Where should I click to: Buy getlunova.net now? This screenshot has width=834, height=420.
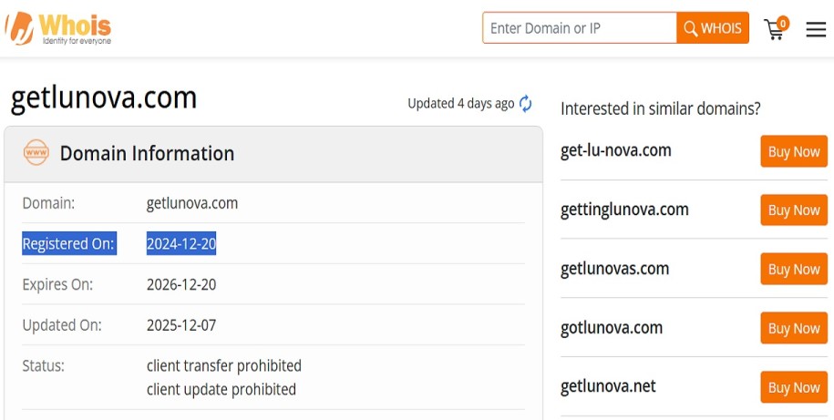coord(794,387)
